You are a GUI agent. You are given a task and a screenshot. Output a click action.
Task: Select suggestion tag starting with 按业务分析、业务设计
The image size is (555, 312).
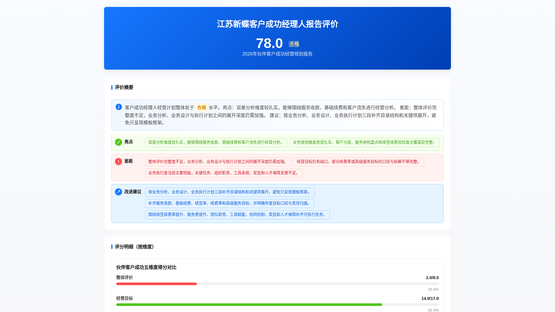pyautogui.click(x=230, y=192)
